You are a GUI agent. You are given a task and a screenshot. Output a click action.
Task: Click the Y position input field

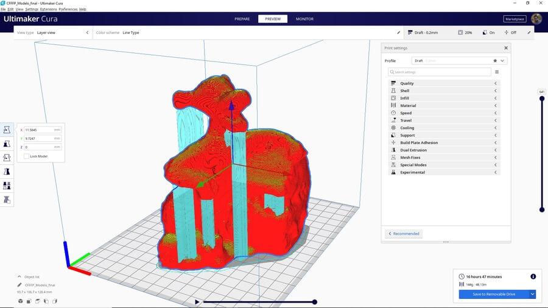click(43, 138)
